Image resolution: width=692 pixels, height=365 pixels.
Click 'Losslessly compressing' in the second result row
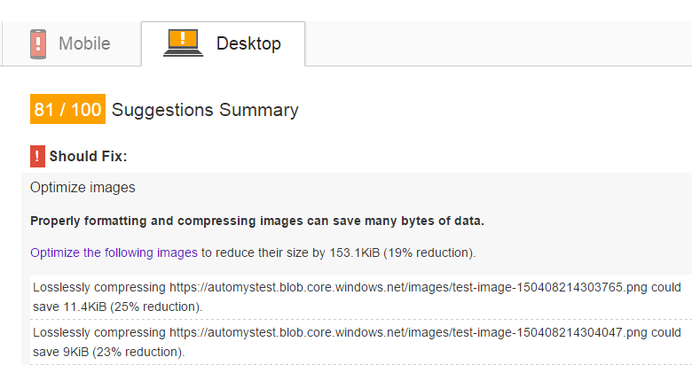point(99,332)
